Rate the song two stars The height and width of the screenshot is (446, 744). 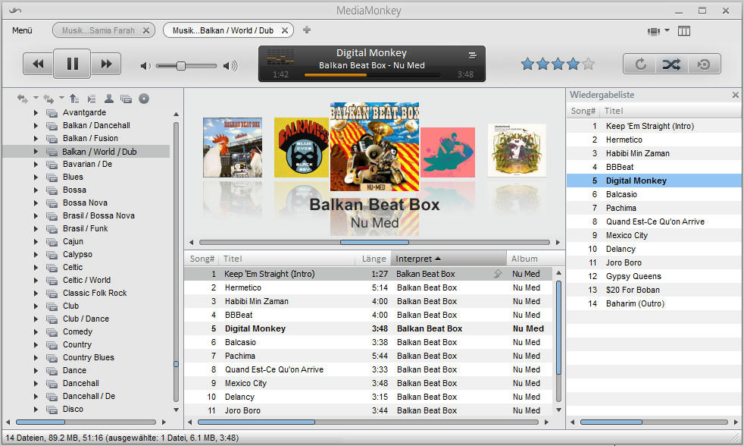[542, 64]
